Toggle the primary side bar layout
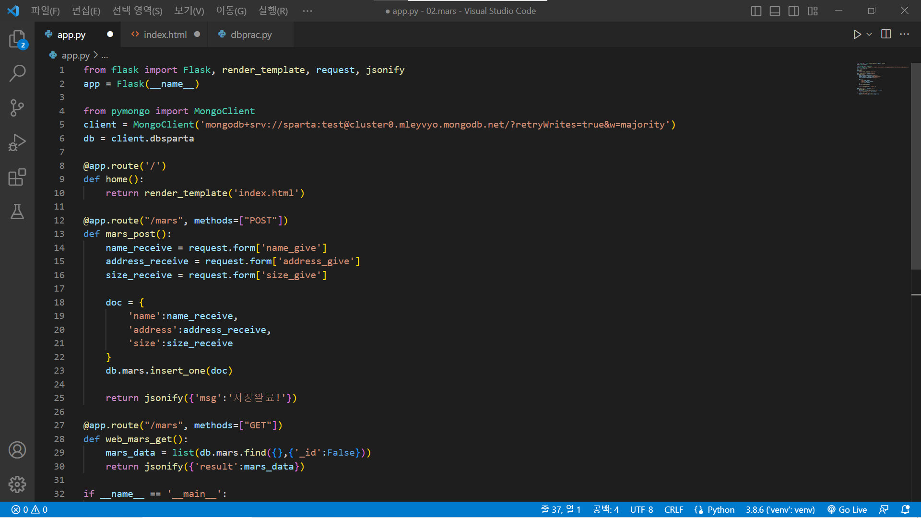This screenshot has height=518, width=921. click(x=756, y=11)
